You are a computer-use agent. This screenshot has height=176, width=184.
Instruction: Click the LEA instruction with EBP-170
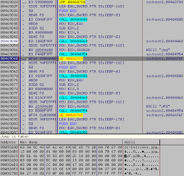[x=92, y=119]
